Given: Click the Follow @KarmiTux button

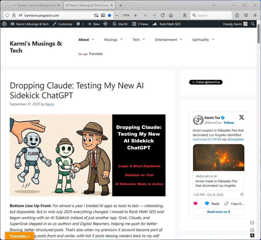Looking at the screenshot, I should click(x=206, y=82).
